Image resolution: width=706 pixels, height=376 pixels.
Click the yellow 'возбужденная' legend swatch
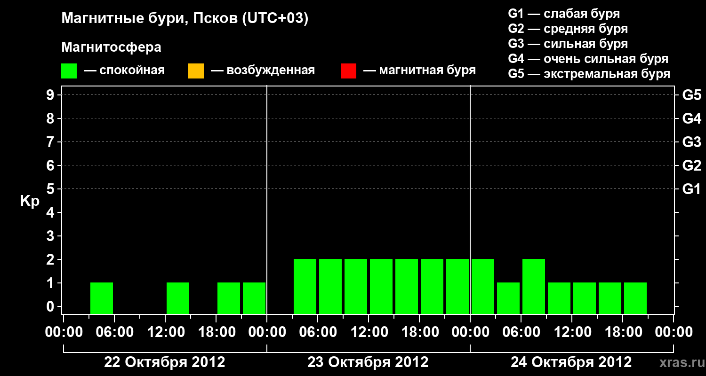pyautogui.click(x=196, y=71)
